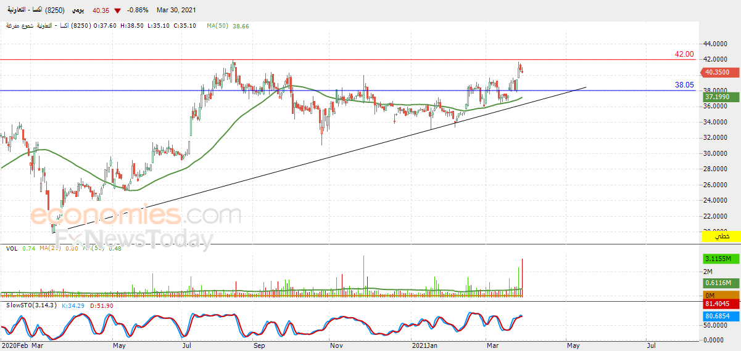
Task: Click the green 0.6116M volume tag
Action: pyautogui.click(x=721, y=283)
